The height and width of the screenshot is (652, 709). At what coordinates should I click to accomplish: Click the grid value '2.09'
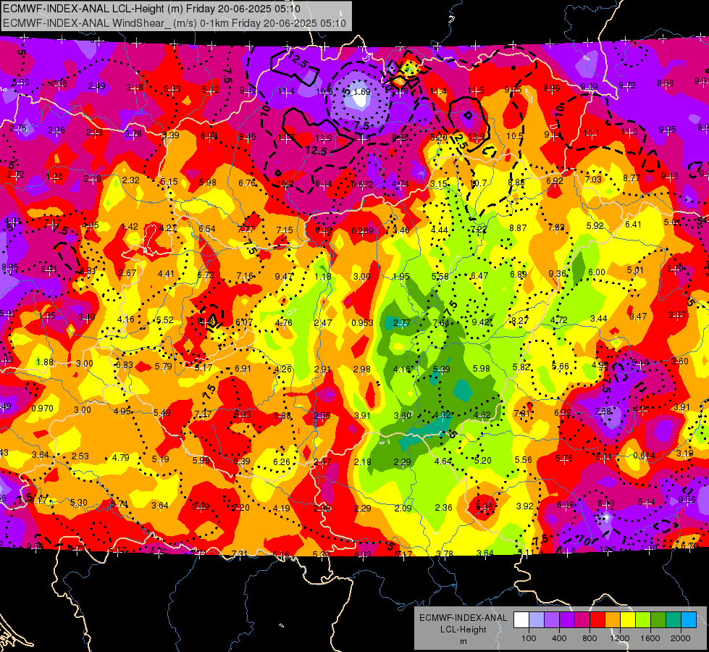coord(403,508)
